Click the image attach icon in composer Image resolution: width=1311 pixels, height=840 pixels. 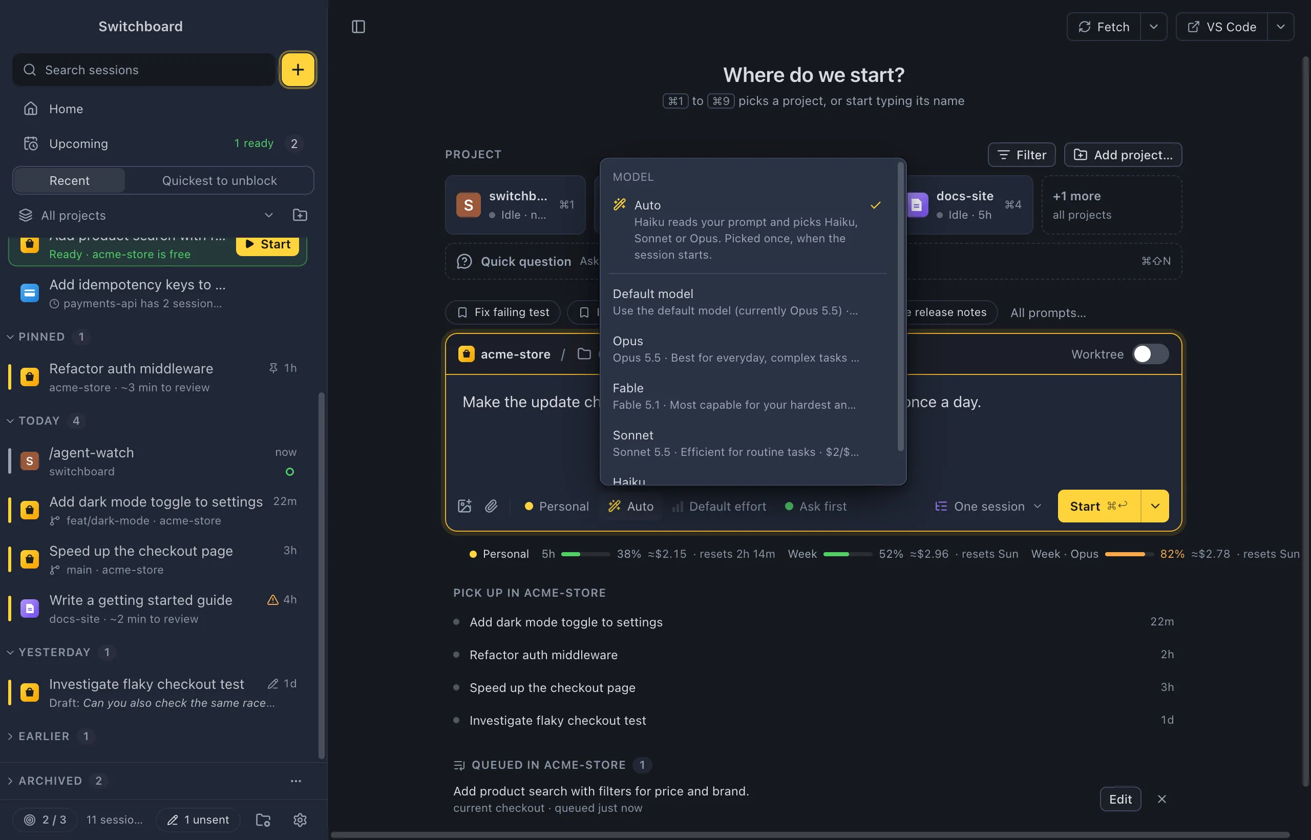click(x=464, y=506)
